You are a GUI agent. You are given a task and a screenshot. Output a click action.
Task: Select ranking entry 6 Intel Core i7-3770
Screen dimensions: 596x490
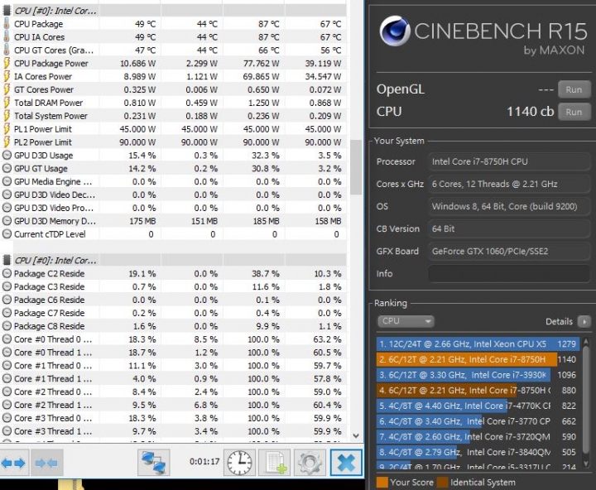(x=478, y=421)
